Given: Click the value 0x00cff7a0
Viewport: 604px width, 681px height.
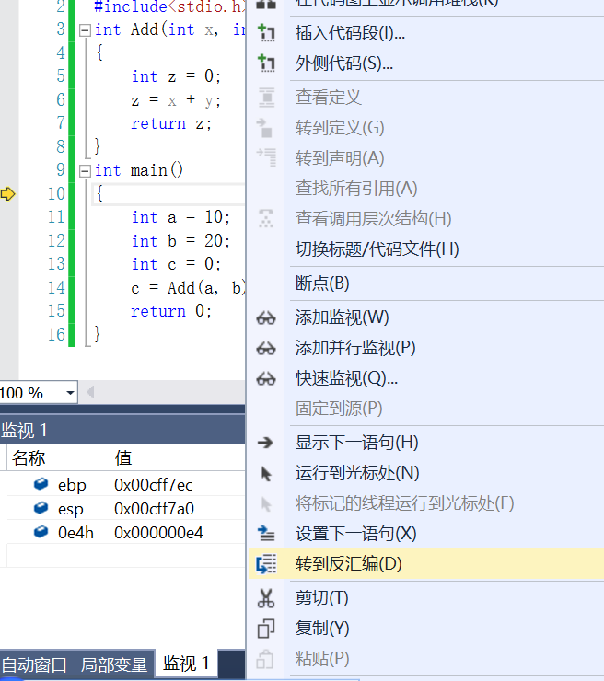Looking at the screenshot, I should tap(155, 509).
